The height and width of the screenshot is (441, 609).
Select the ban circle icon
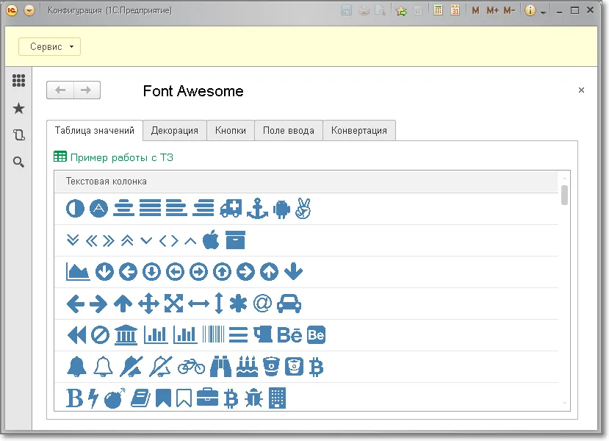click(100, 335)
